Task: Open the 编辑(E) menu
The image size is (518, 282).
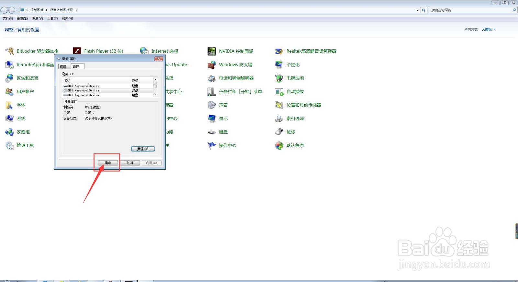Action: (22, 18)
